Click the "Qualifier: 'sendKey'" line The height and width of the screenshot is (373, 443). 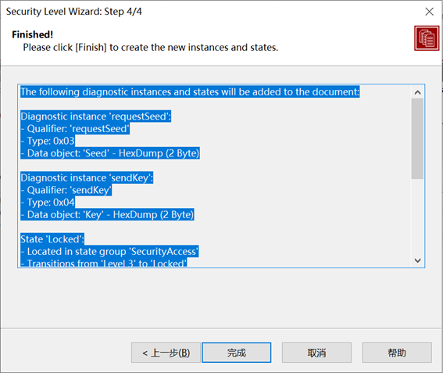(66, 190)
